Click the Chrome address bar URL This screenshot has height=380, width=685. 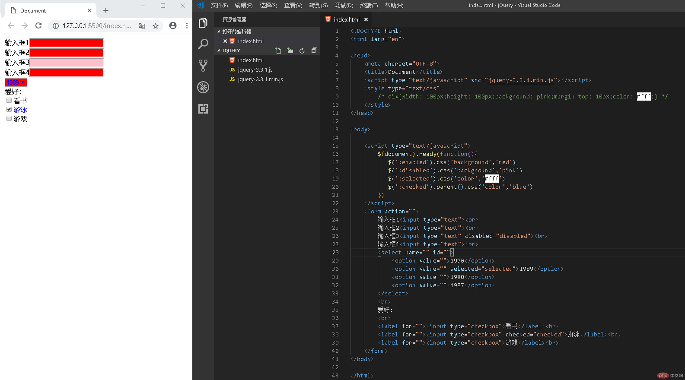pos(96,26)
